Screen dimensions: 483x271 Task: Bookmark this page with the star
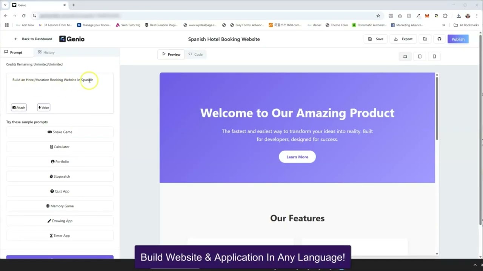point(378,16)
